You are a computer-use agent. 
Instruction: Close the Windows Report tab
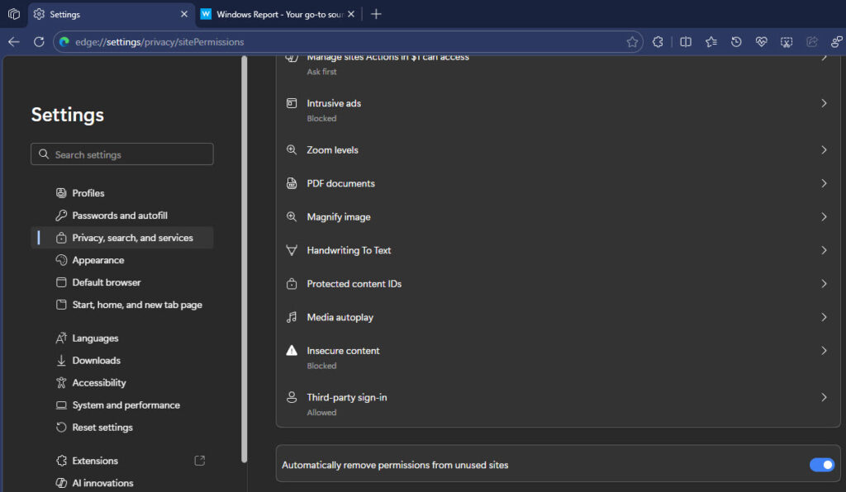351,14
